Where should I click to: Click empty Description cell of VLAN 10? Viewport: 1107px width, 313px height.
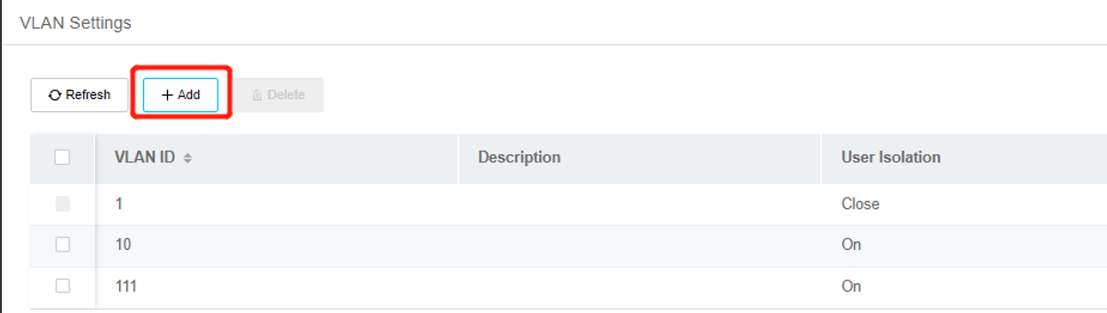pyautogui.click(x=639, y=245)
